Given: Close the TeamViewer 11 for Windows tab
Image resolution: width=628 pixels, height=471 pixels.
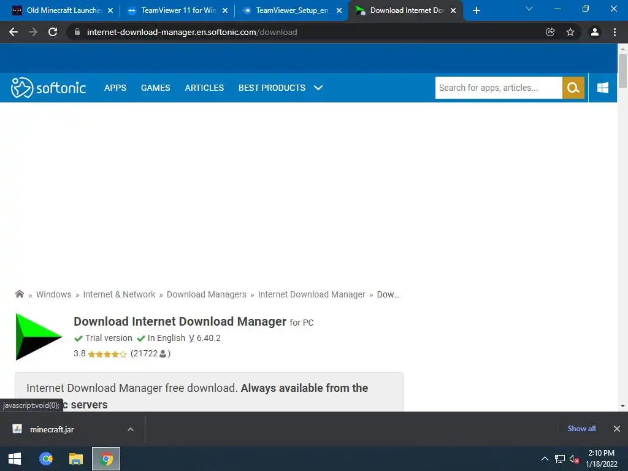Looking at the screenshot, I should coord(225,10).
